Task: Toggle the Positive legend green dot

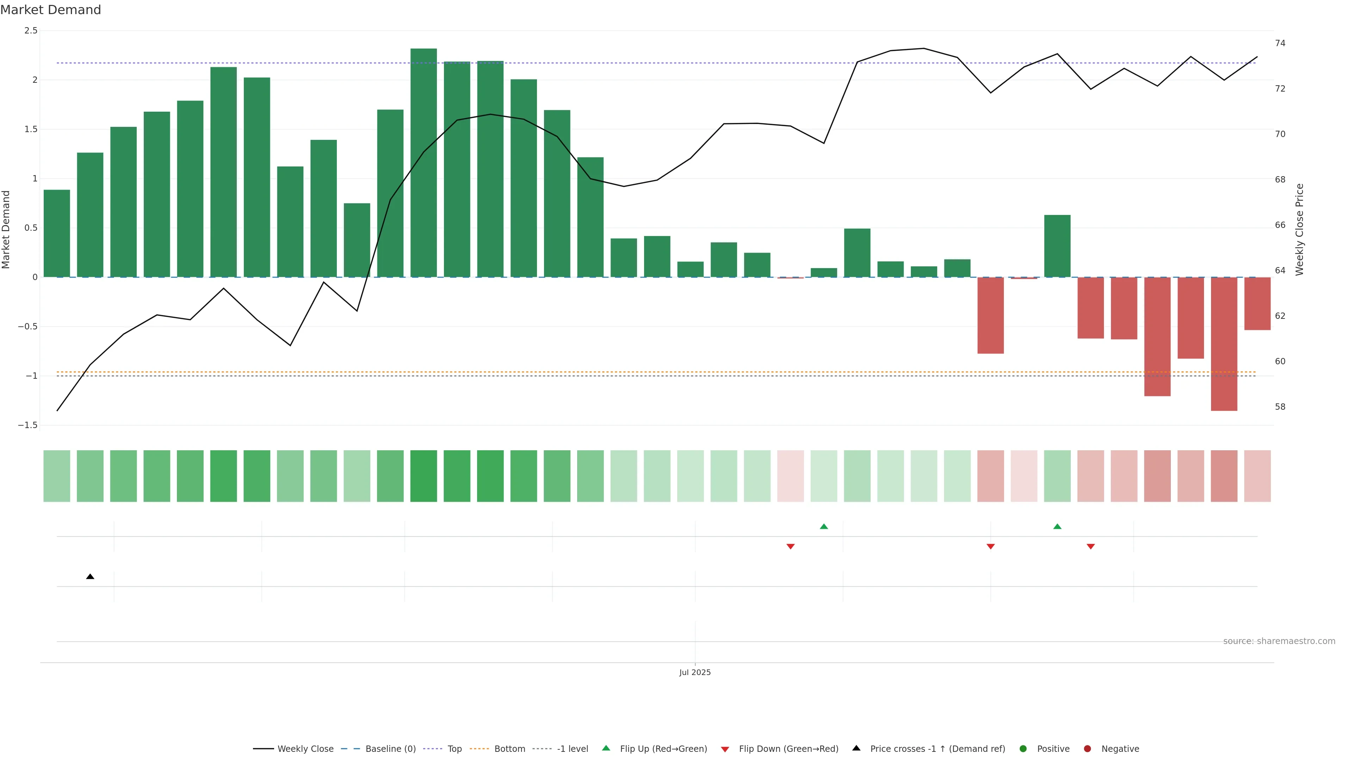Action: 1023,749
